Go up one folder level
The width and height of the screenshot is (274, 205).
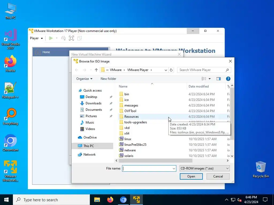click(96, 70)
